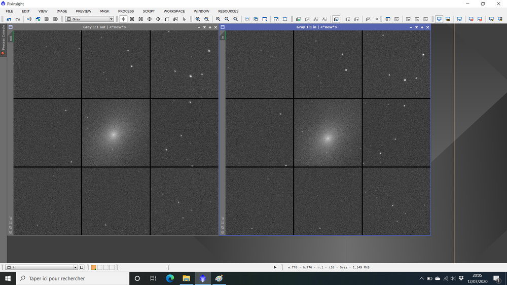Toggle the highlighted blue monitor icon
The height and width of the screenshot is (285, 507).
[x=439, y=19]
